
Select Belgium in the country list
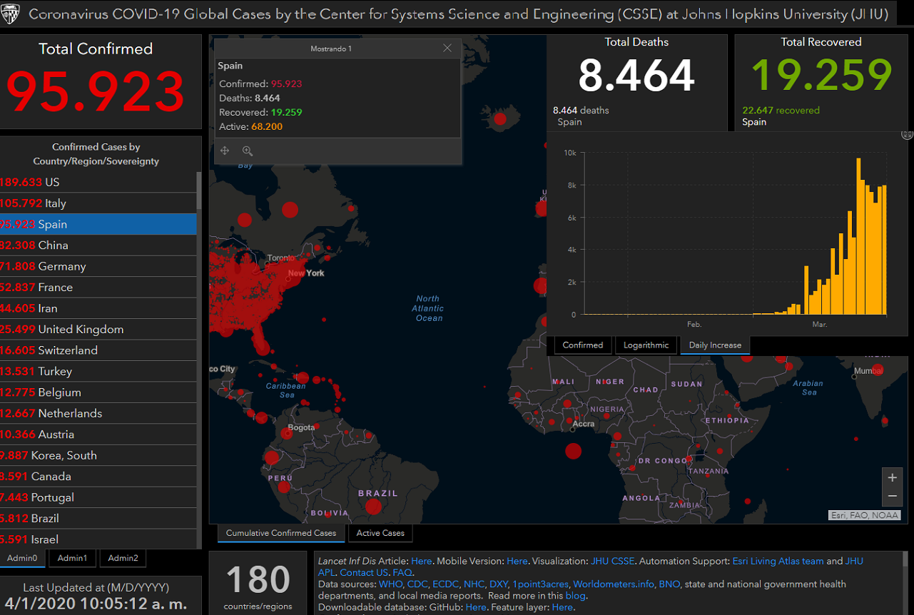coord(98,392)
